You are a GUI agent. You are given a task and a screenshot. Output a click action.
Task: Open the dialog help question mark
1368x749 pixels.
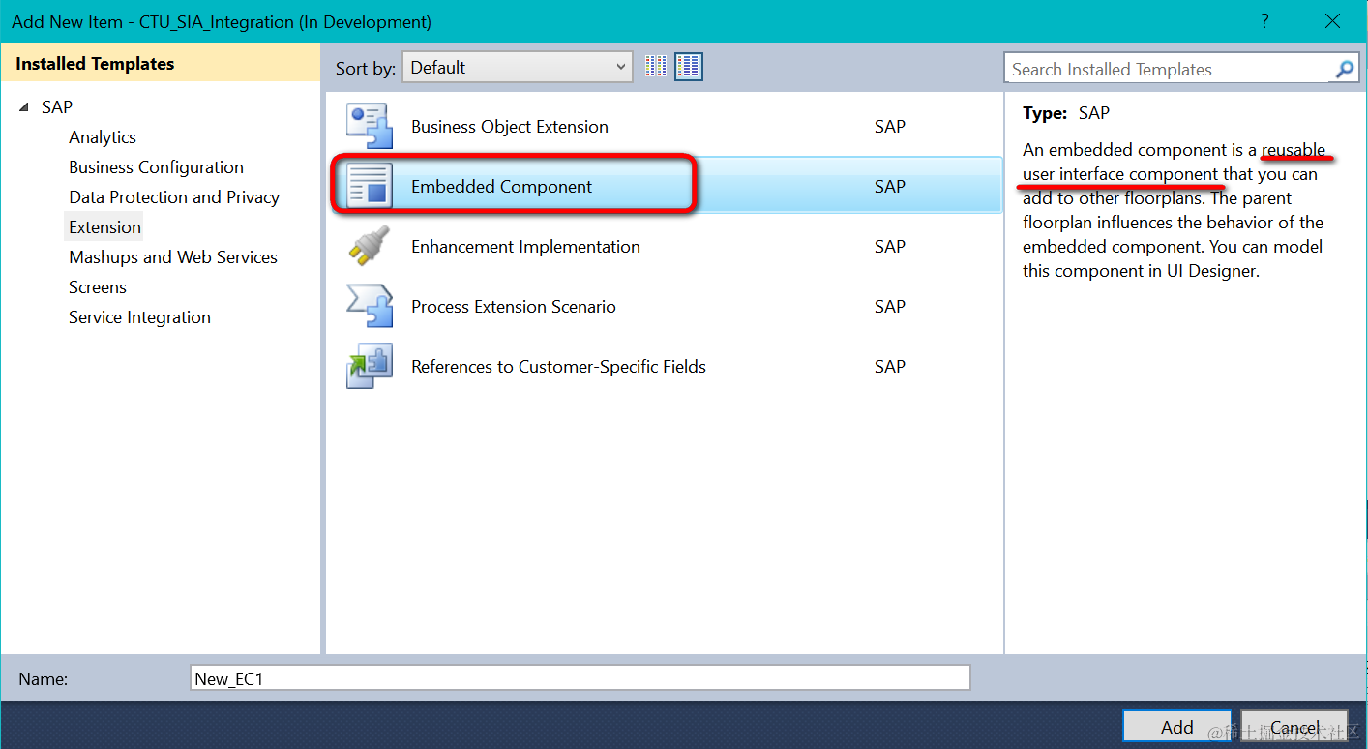click(x=1264, y=20)
